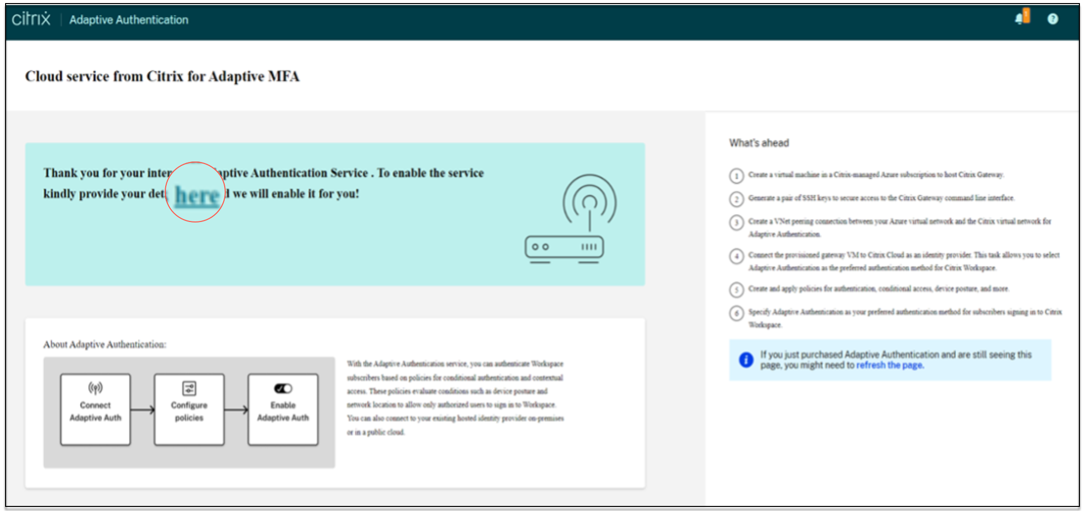Select the Enable Adaptive Auth box
Viewport: 1084px width, 511px height.
tap(283, 409)
